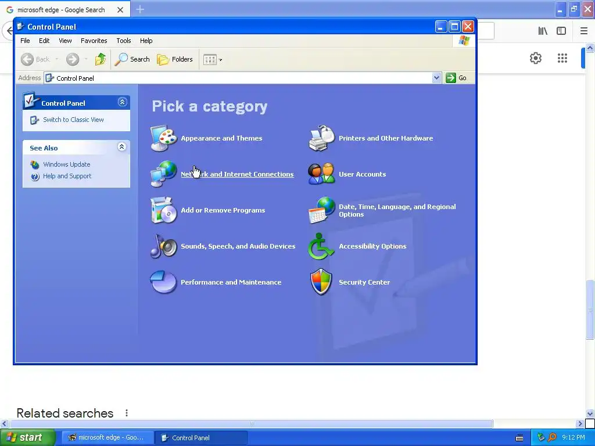Click the search tray icon in taskbar
This screenshot has width=595, height=446.
[552, 438]
